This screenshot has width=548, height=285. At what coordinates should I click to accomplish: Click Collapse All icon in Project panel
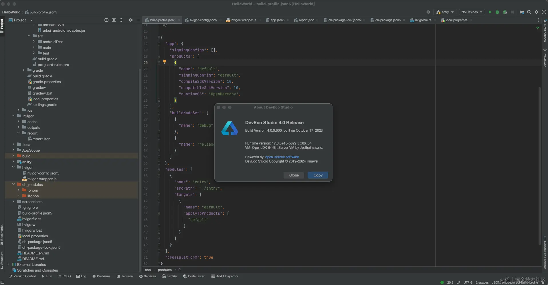121,20
